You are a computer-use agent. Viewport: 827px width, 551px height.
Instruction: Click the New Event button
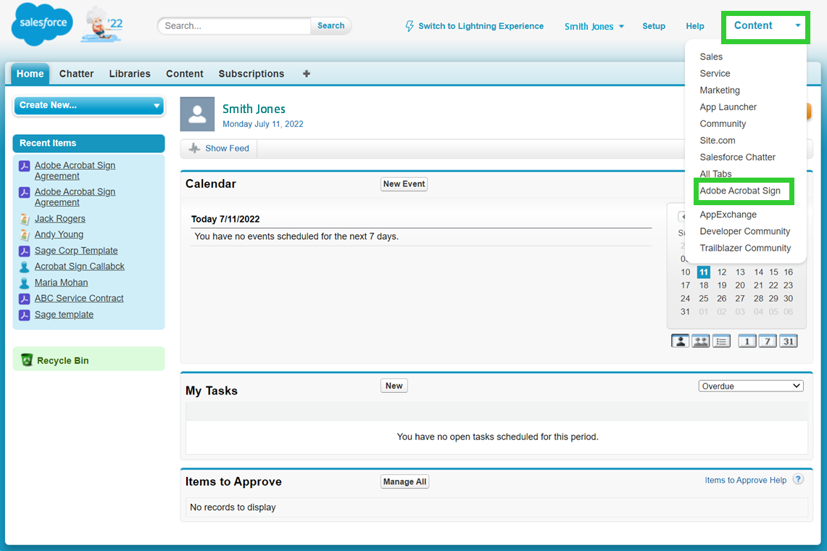pyautogui.click(x=404, y=184)
